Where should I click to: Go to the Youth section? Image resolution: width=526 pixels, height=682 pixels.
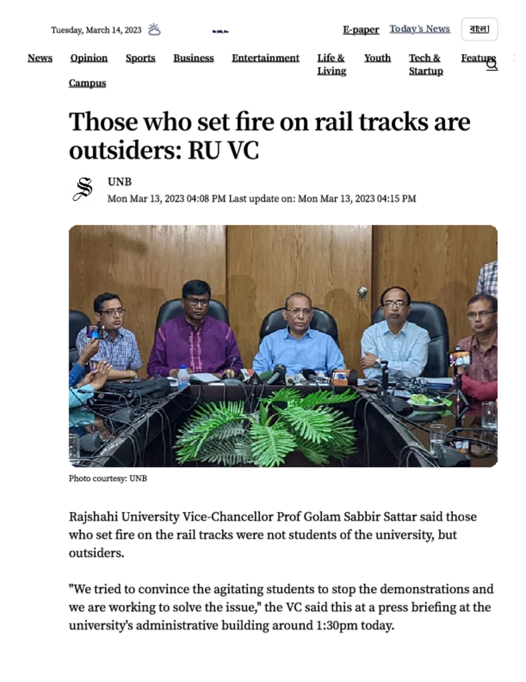point(378,58)
